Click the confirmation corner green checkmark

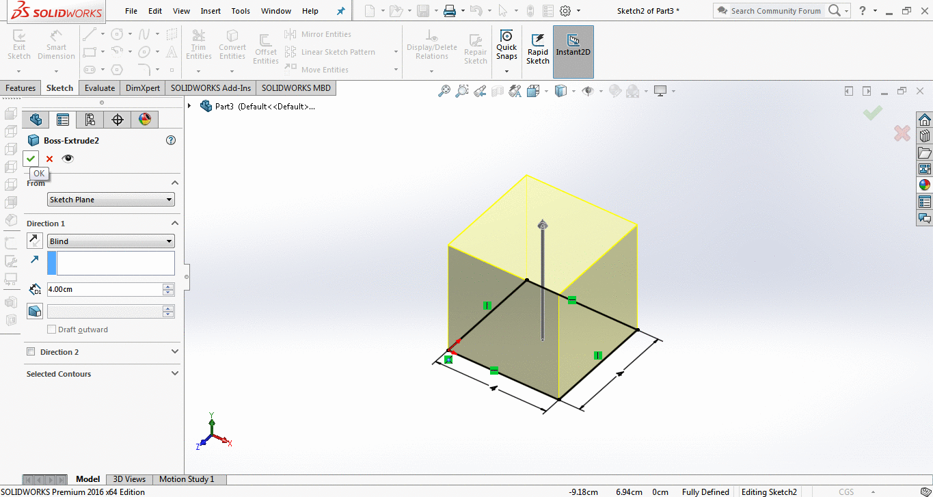click(872, 113)
